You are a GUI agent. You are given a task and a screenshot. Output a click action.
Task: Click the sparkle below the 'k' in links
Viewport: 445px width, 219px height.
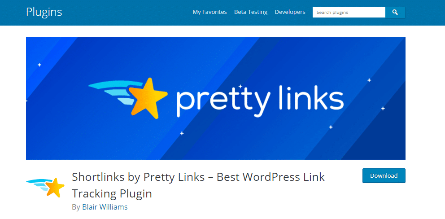tap(331, 127)
